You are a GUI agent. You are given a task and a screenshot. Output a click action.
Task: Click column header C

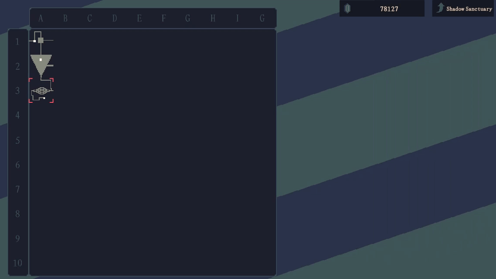pyautogui.click(x=90, y=18)
